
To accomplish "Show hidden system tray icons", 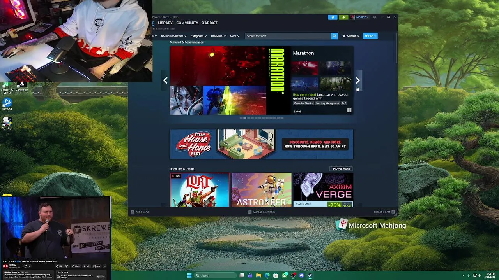I will click(x=463, y=275).
